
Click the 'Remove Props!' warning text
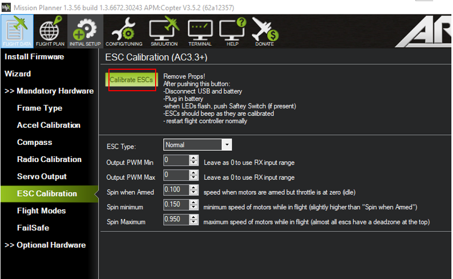tap(184, 76)
